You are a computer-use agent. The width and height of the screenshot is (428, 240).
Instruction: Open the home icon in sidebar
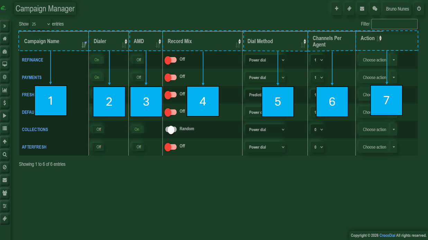pos(5,39)
